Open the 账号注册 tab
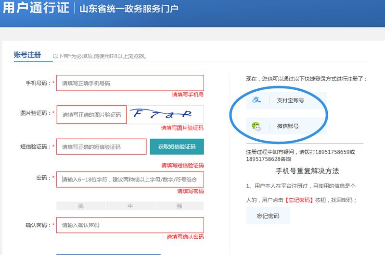The image size is (385, 255). tap(27, 55)
